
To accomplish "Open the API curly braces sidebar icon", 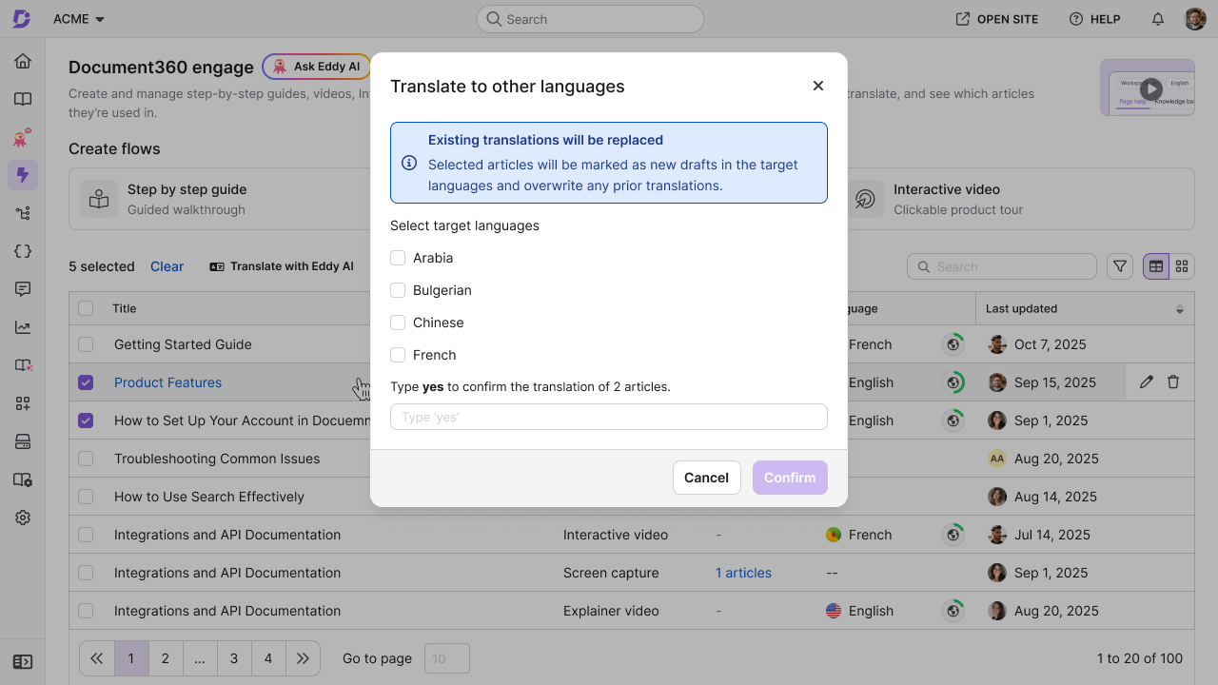I will tap(23, 251).
